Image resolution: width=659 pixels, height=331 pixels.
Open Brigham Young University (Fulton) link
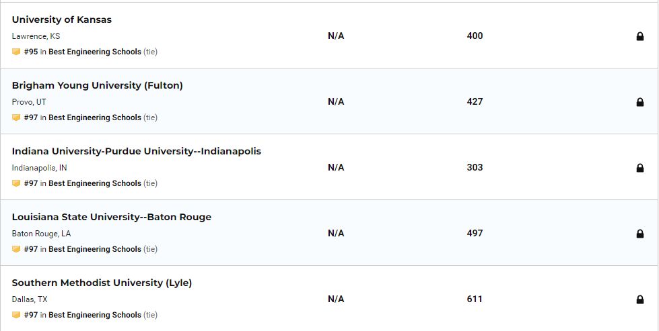pos(97,85)
